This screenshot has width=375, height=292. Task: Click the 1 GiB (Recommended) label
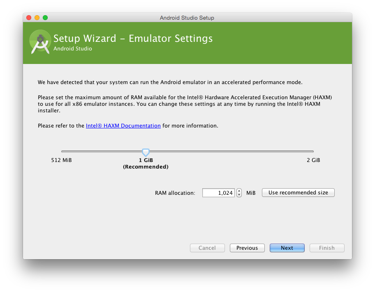pos(146,163)
